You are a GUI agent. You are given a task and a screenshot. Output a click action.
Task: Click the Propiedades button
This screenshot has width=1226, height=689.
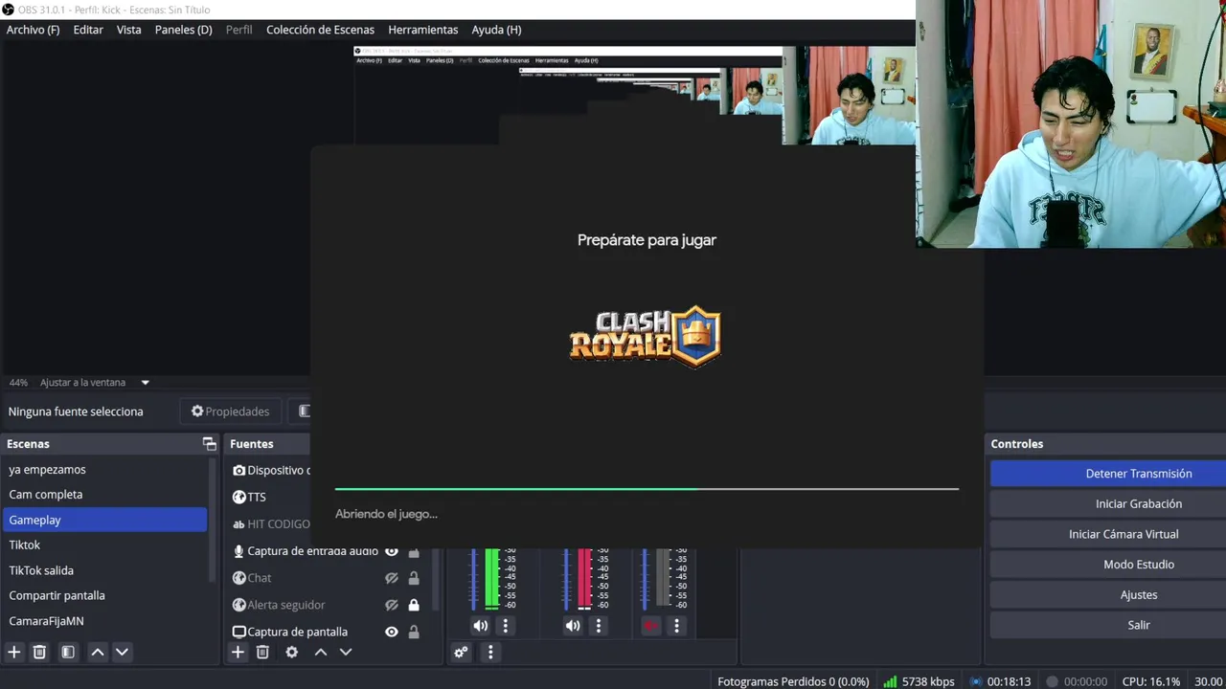[231, 411]
